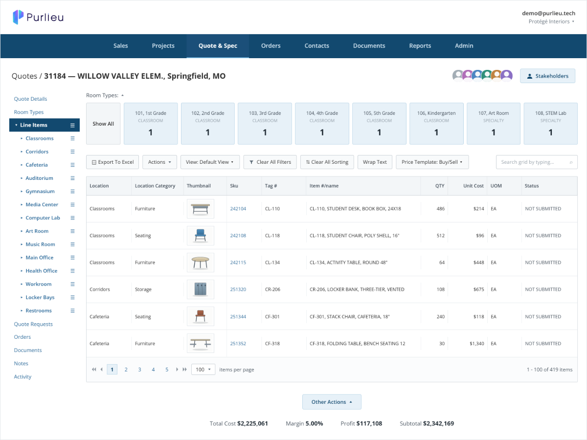
Task: Collapse the Room Types section arrow
Action: click(122, 95)
